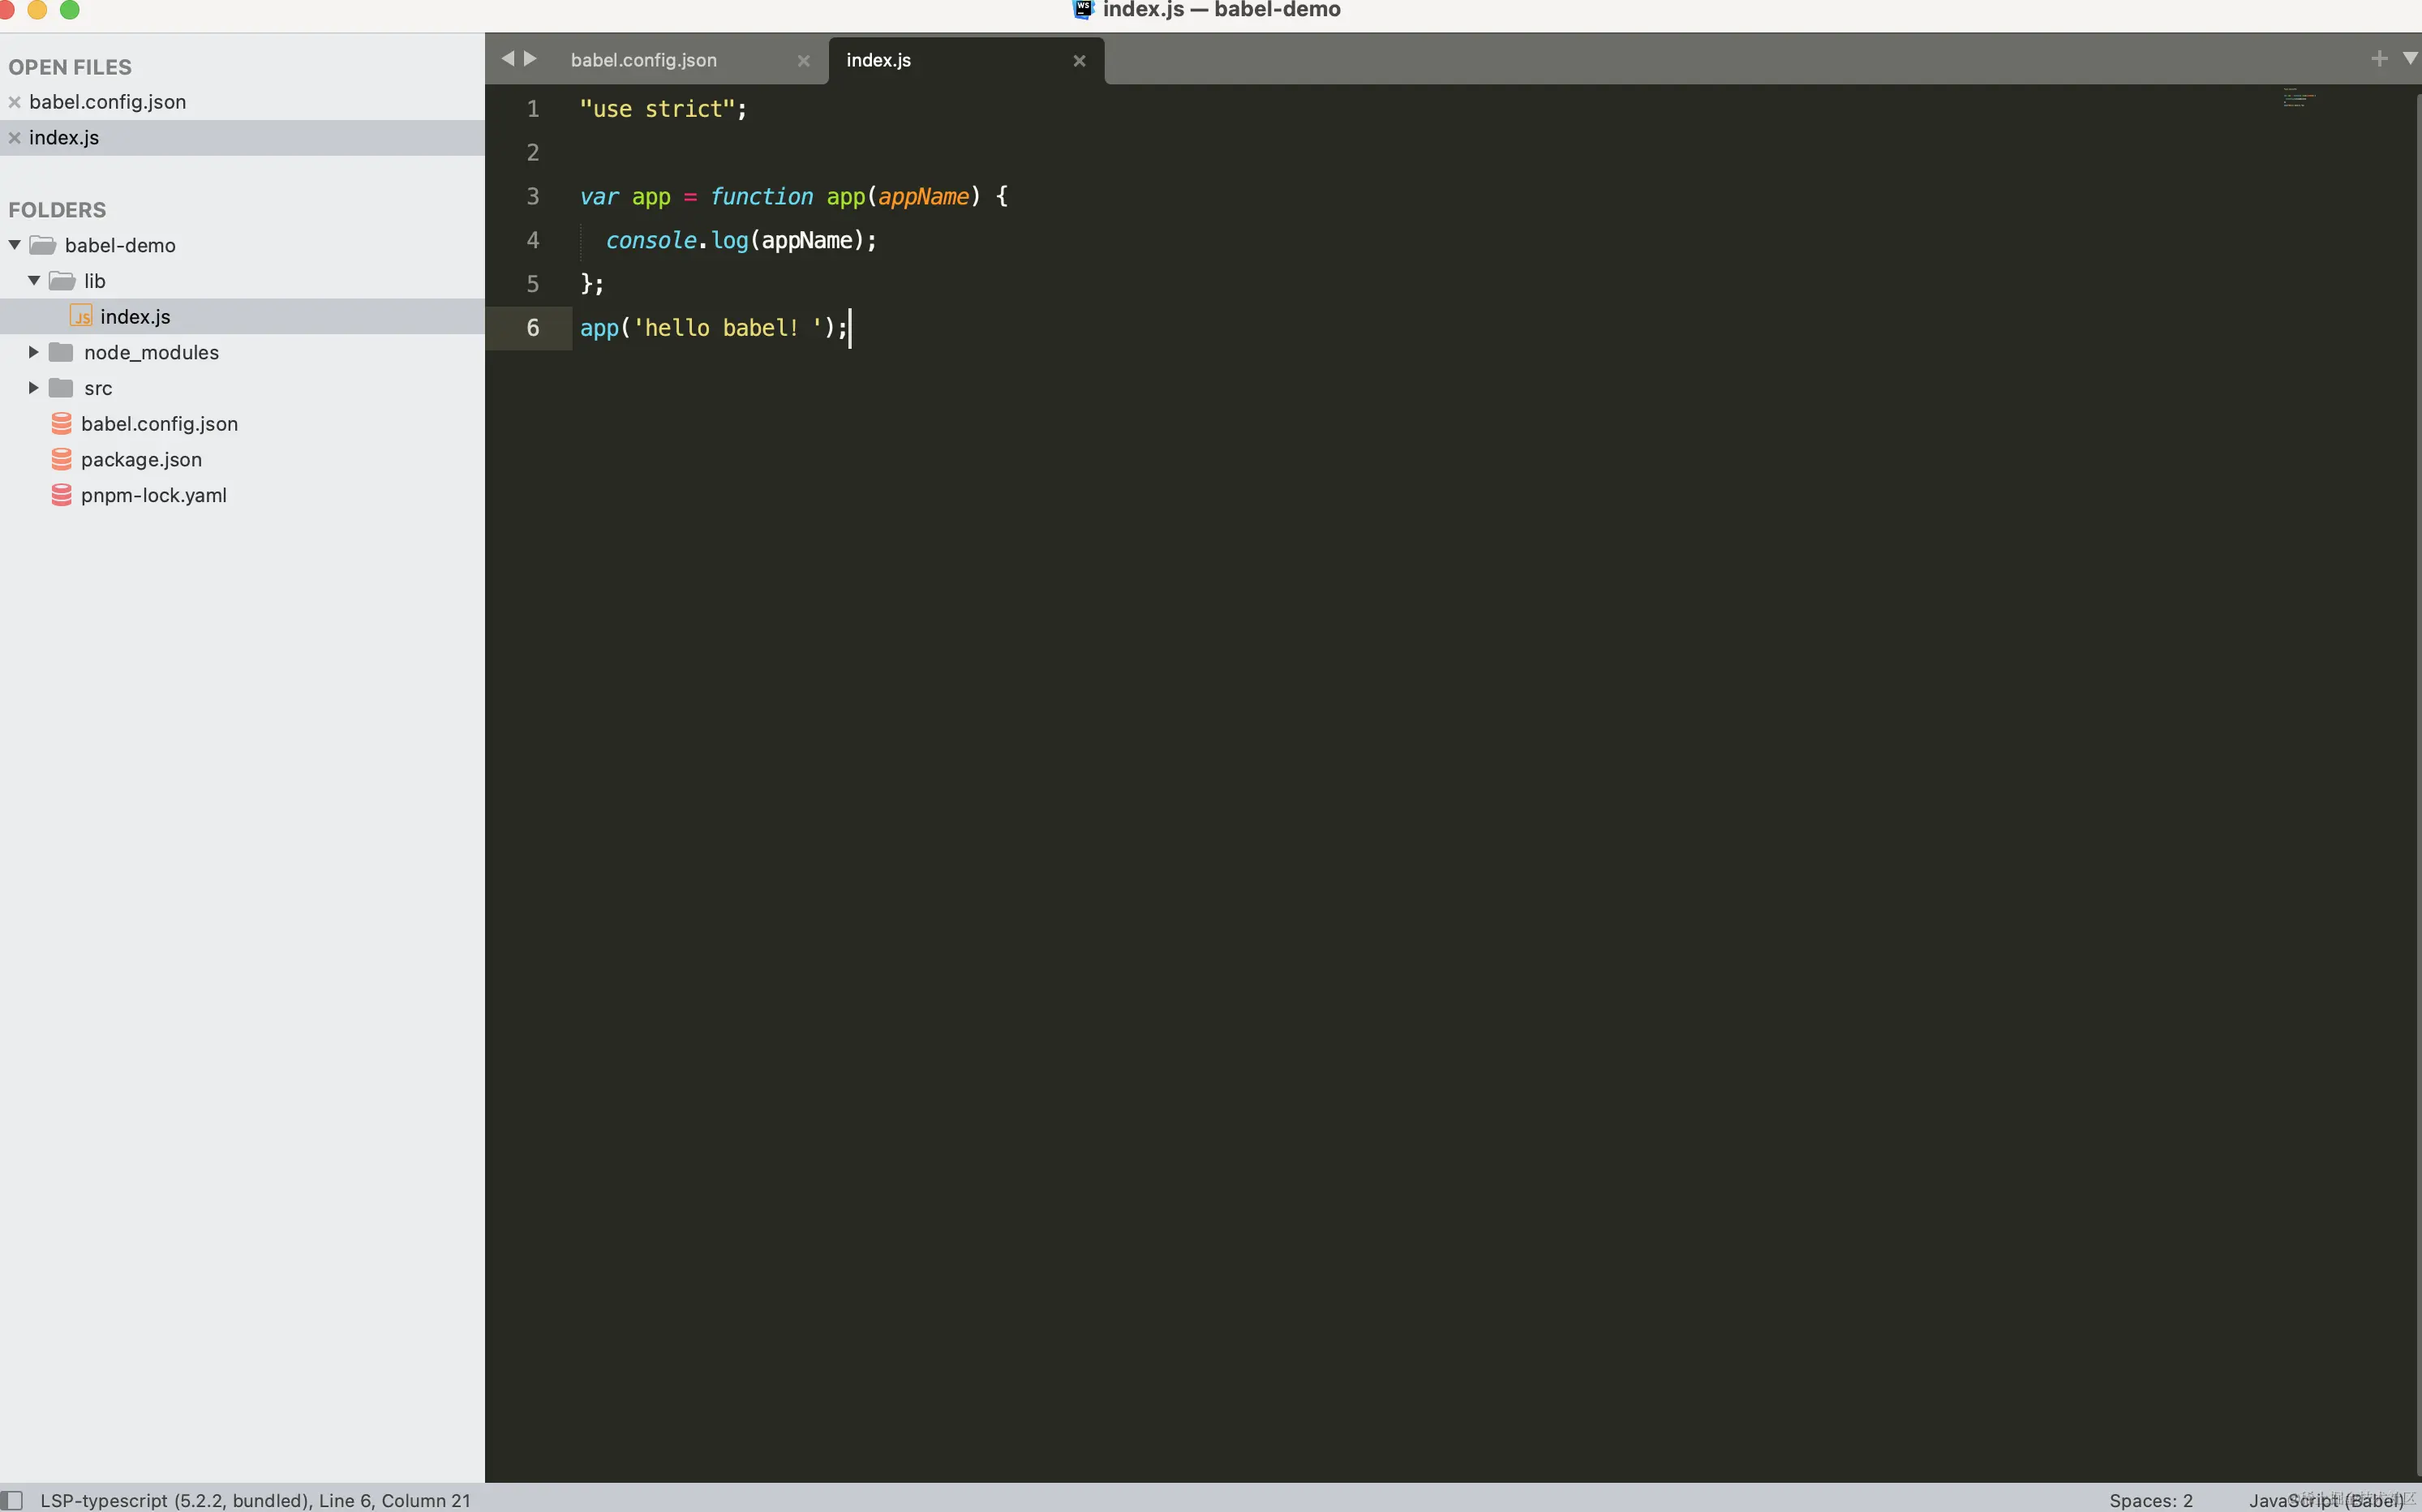Click the yellow minimize window button

[37, 9]
